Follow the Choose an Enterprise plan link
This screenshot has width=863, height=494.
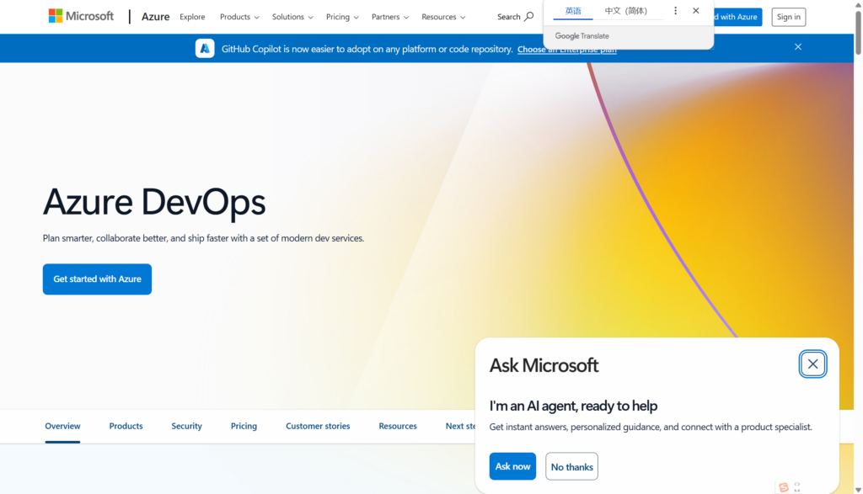click(566, 50)
